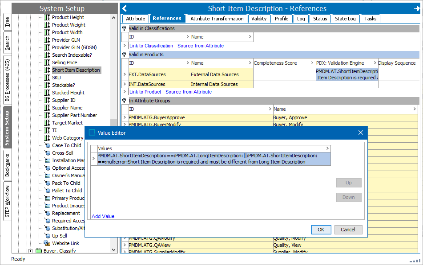
Task: Click the Selling Price attribute icon
Action: click(x=47, y=62)
